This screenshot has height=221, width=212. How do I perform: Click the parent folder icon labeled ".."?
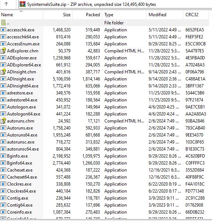coord(3,23)
